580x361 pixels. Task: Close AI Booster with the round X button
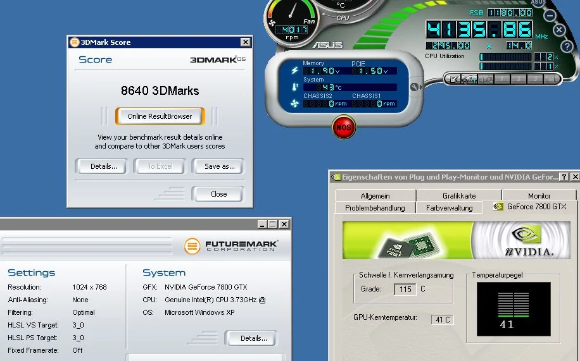(559, 30)
